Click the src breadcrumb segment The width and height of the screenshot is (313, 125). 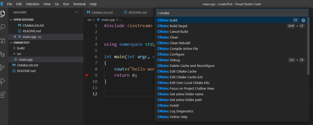(90, 20)
